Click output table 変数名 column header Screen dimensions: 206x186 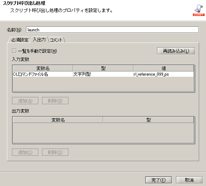point(58,120)
